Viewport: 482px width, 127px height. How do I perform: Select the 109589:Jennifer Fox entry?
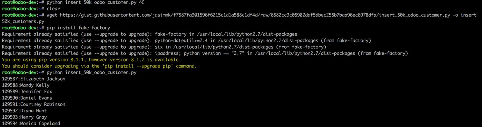27,92
